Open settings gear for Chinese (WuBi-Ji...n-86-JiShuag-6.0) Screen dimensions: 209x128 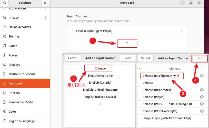202,104
